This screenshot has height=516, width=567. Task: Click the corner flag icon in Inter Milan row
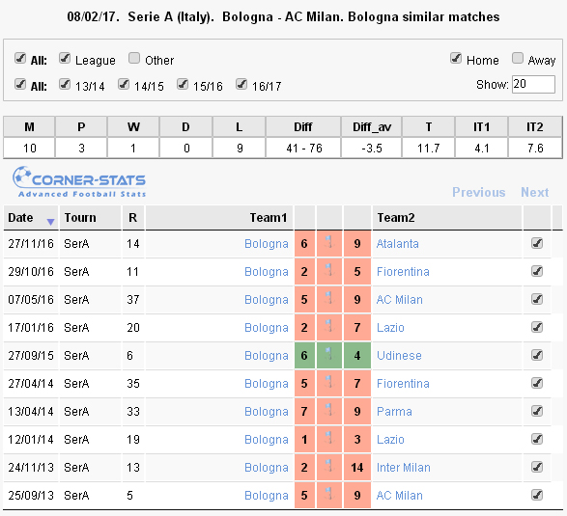tap(328, 466)
